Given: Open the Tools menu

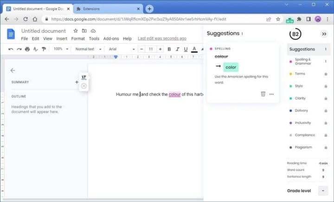Looking at the screenshot, I should click(94, 39).
